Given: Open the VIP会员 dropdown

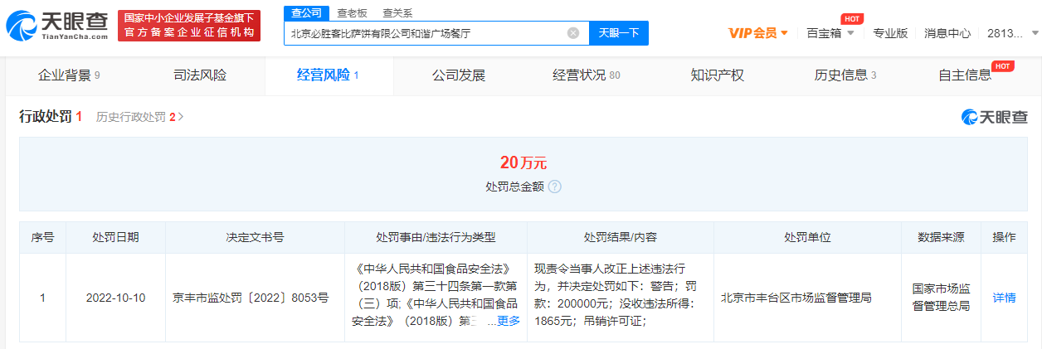Looking at the screenshot, I should pos(758,33).
